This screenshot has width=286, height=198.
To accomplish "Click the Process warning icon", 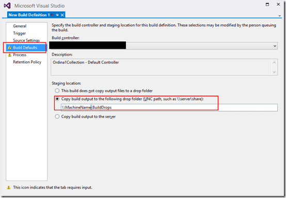I will click(9, 55).
